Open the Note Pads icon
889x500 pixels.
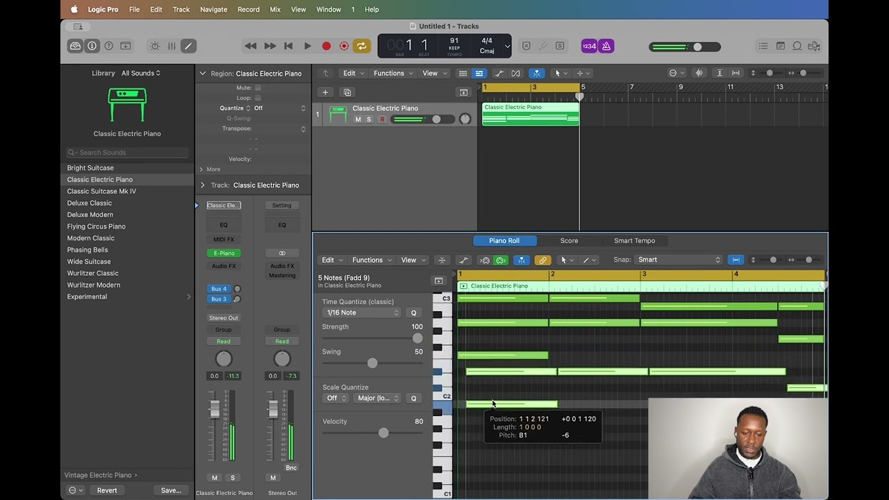781,46
